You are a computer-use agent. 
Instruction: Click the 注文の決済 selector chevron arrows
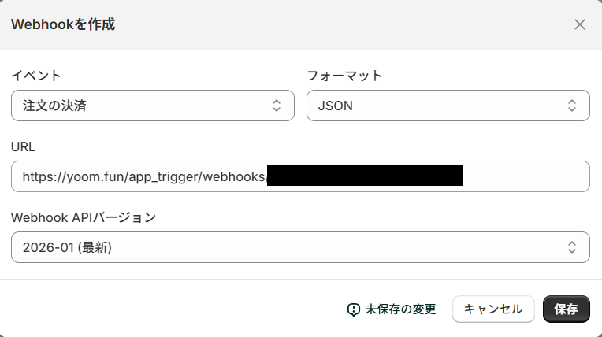(x=277, y=106)
